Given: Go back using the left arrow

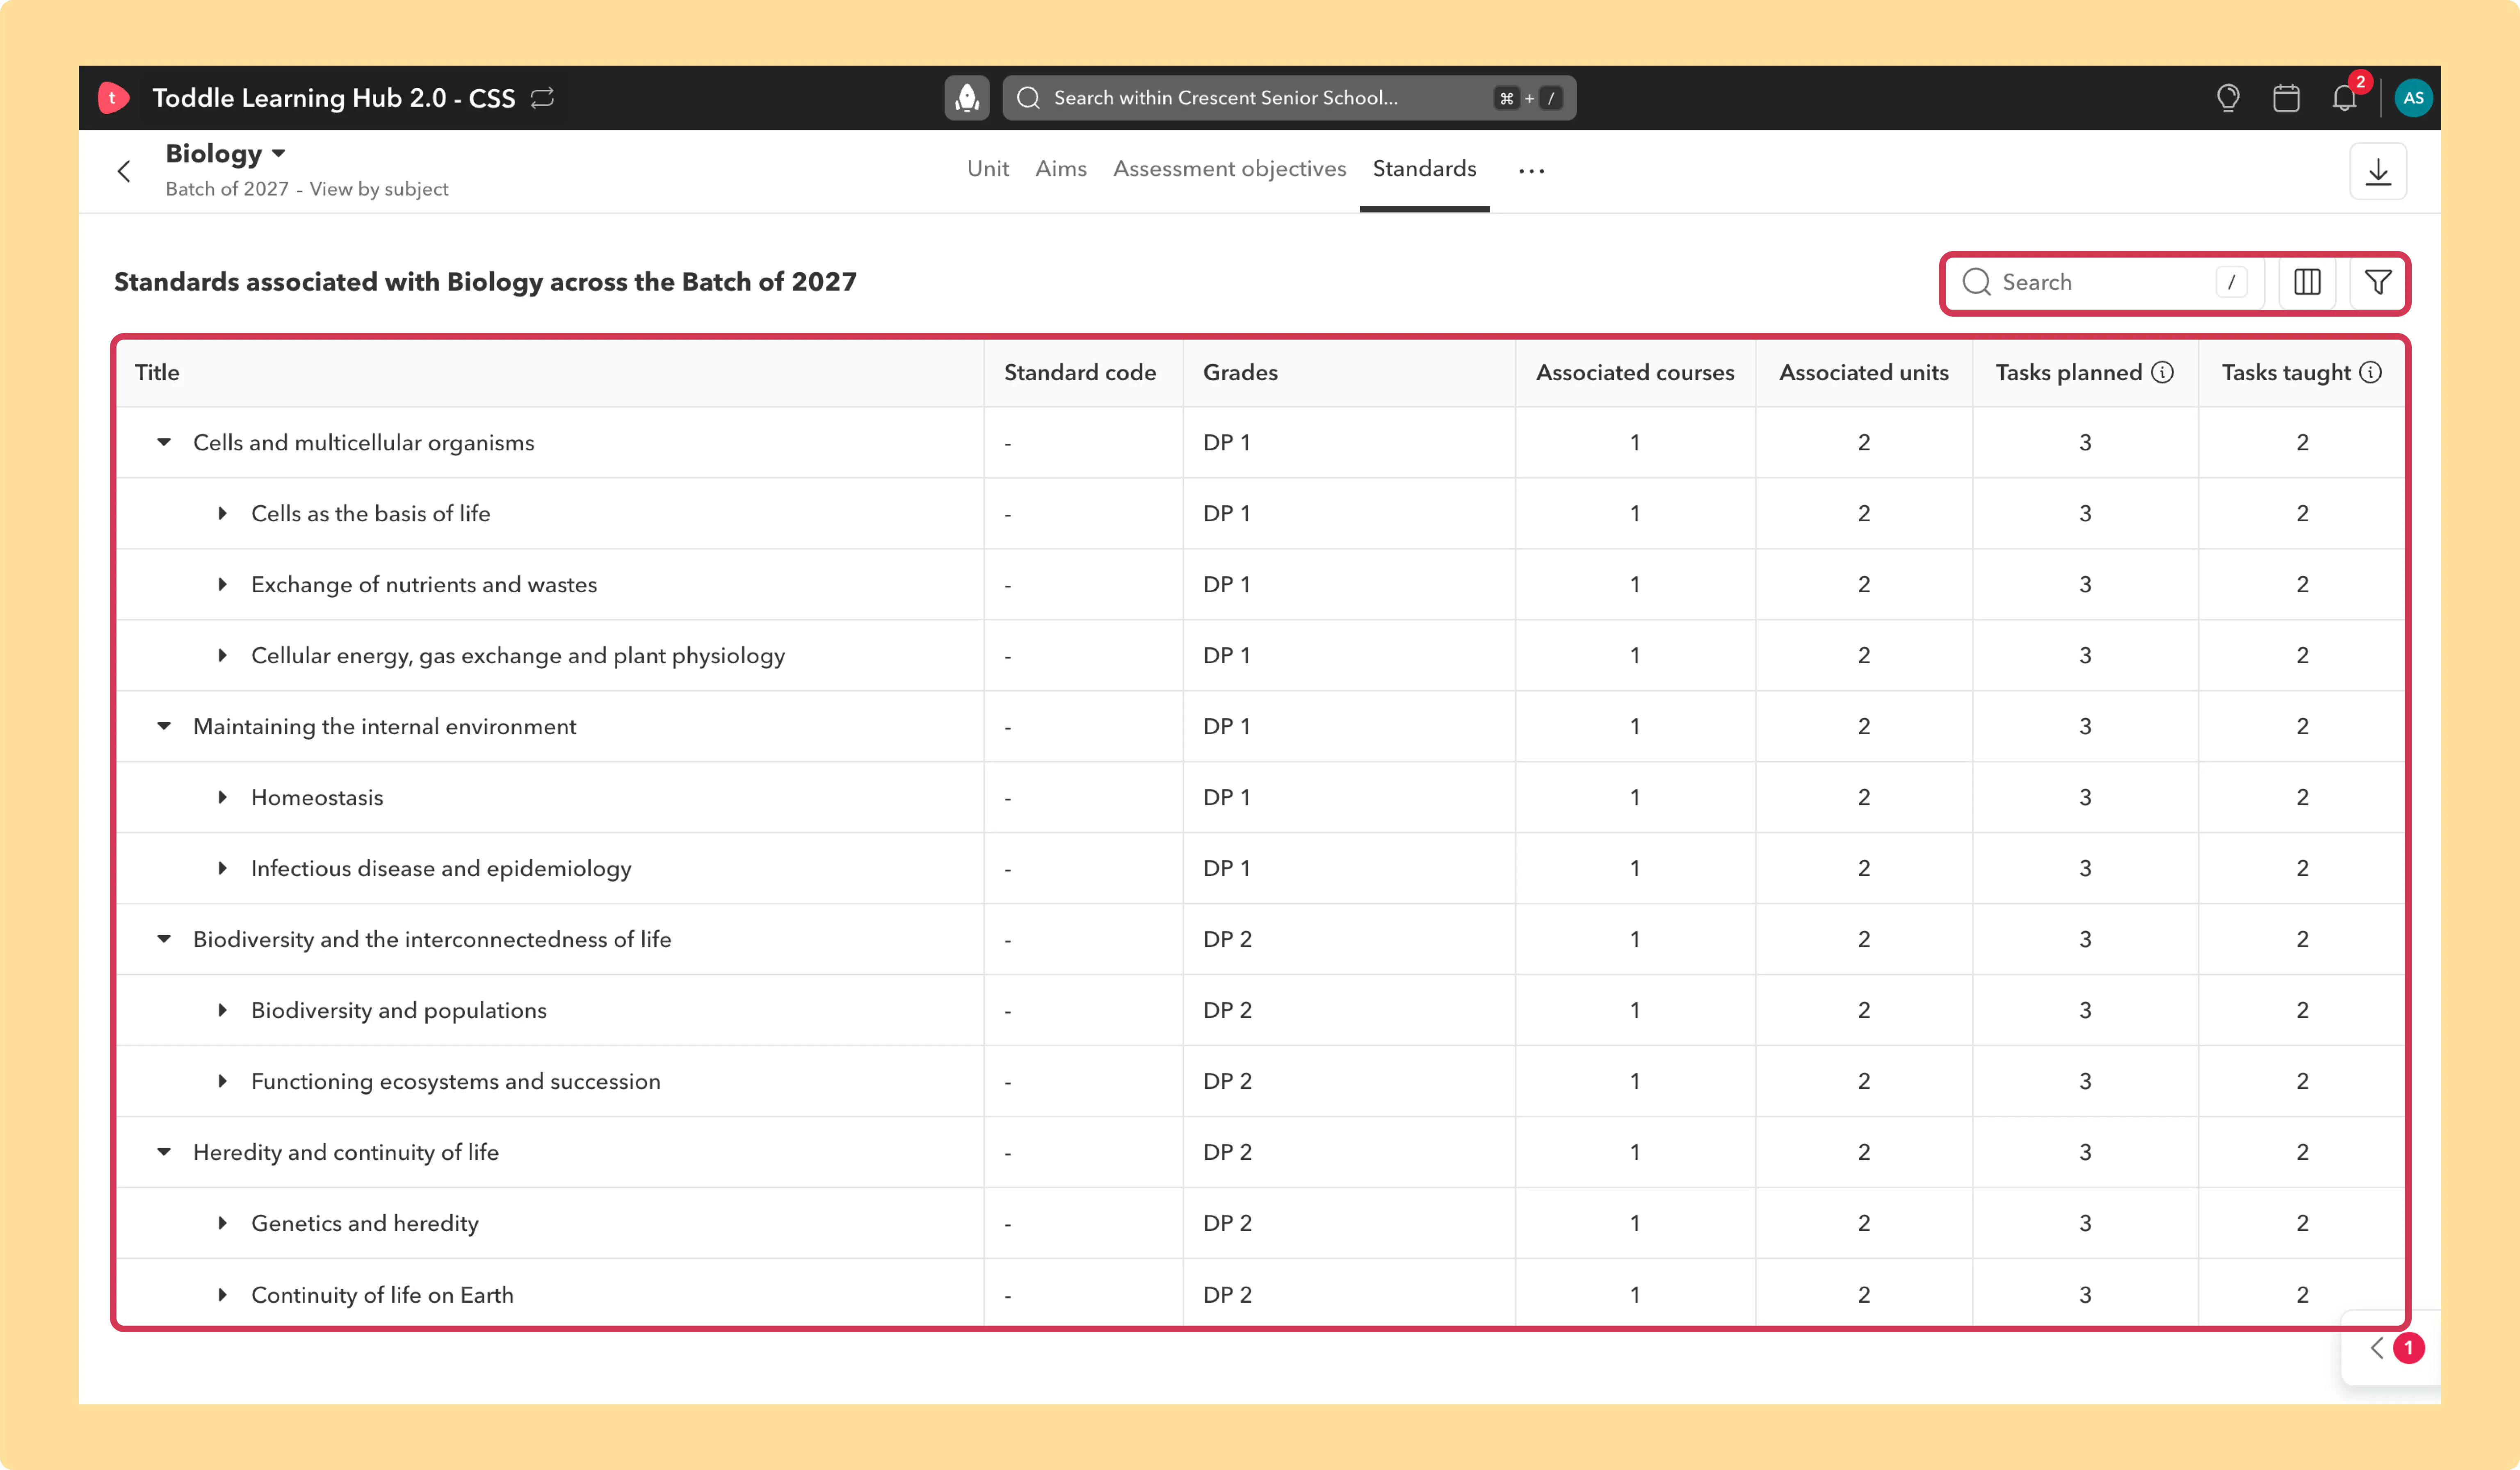Looking at the screenshot, I should coord(124,172).
